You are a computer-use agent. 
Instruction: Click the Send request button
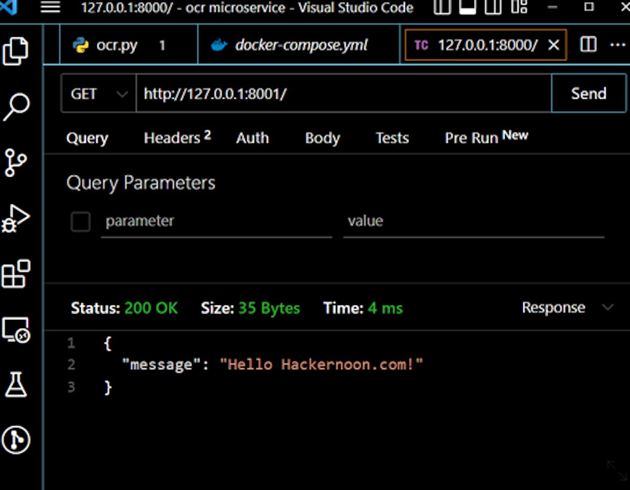tap(588, 93)
